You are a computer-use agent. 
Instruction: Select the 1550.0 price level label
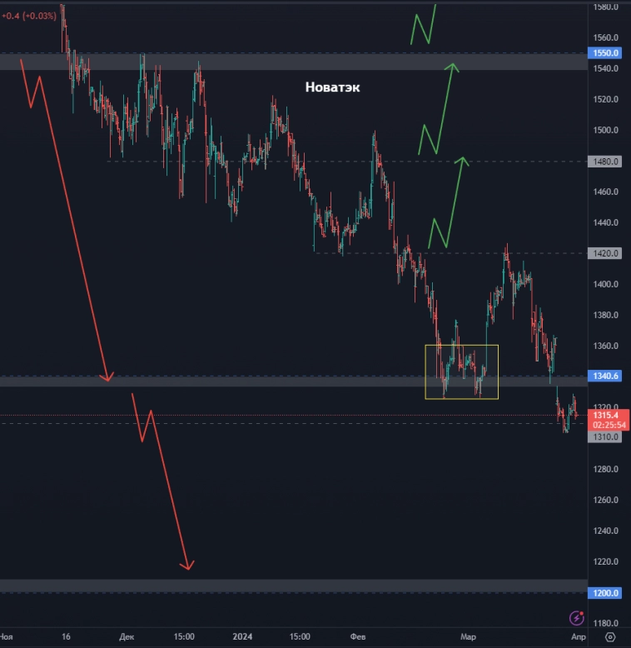click(x=605, y=52)
